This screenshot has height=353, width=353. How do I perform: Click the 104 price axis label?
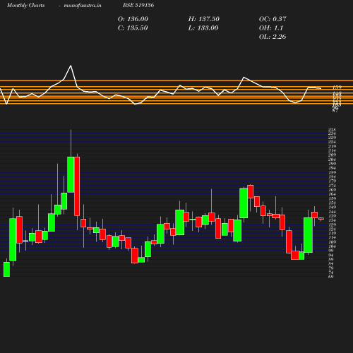(x=332, y=246)
